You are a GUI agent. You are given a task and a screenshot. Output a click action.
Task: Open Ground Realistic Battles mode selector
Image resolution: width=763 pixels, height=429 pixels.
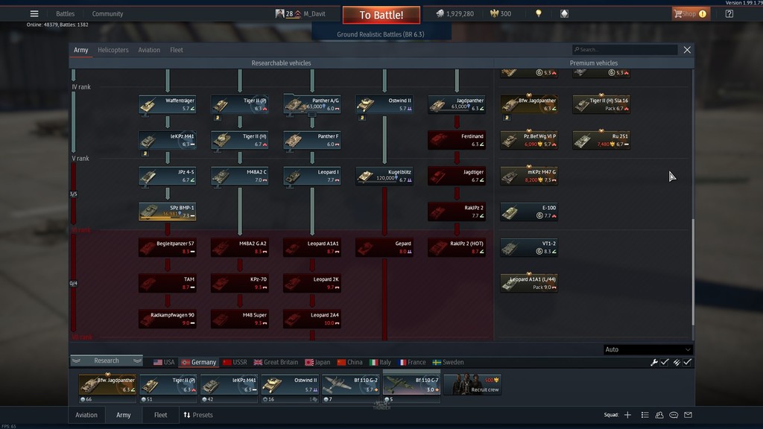click(x=381, y=34)
